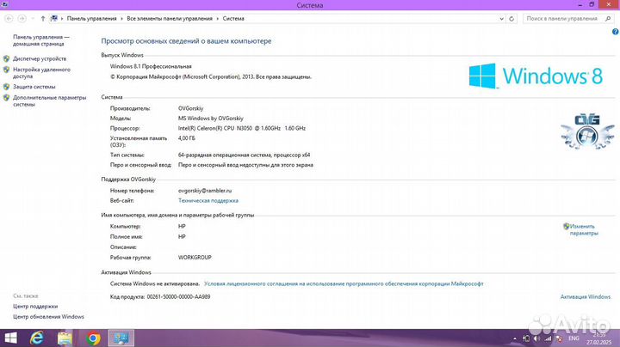Image resolution: width=620 pixels, height=347 pixels.
Task: Click the power/battery tray icon
Action: click(526, 338)
